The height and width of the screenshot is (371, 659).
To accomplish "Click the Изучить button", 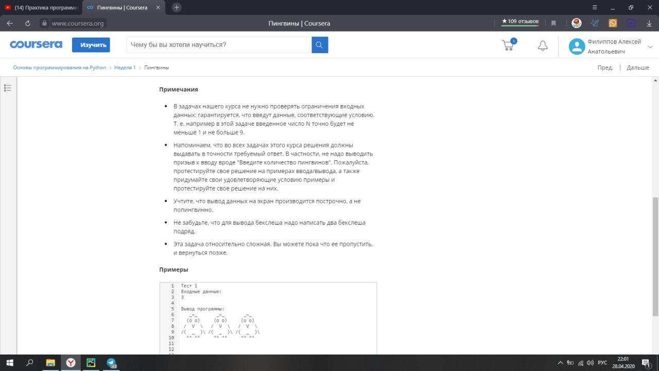I will (x=91, y=45).
